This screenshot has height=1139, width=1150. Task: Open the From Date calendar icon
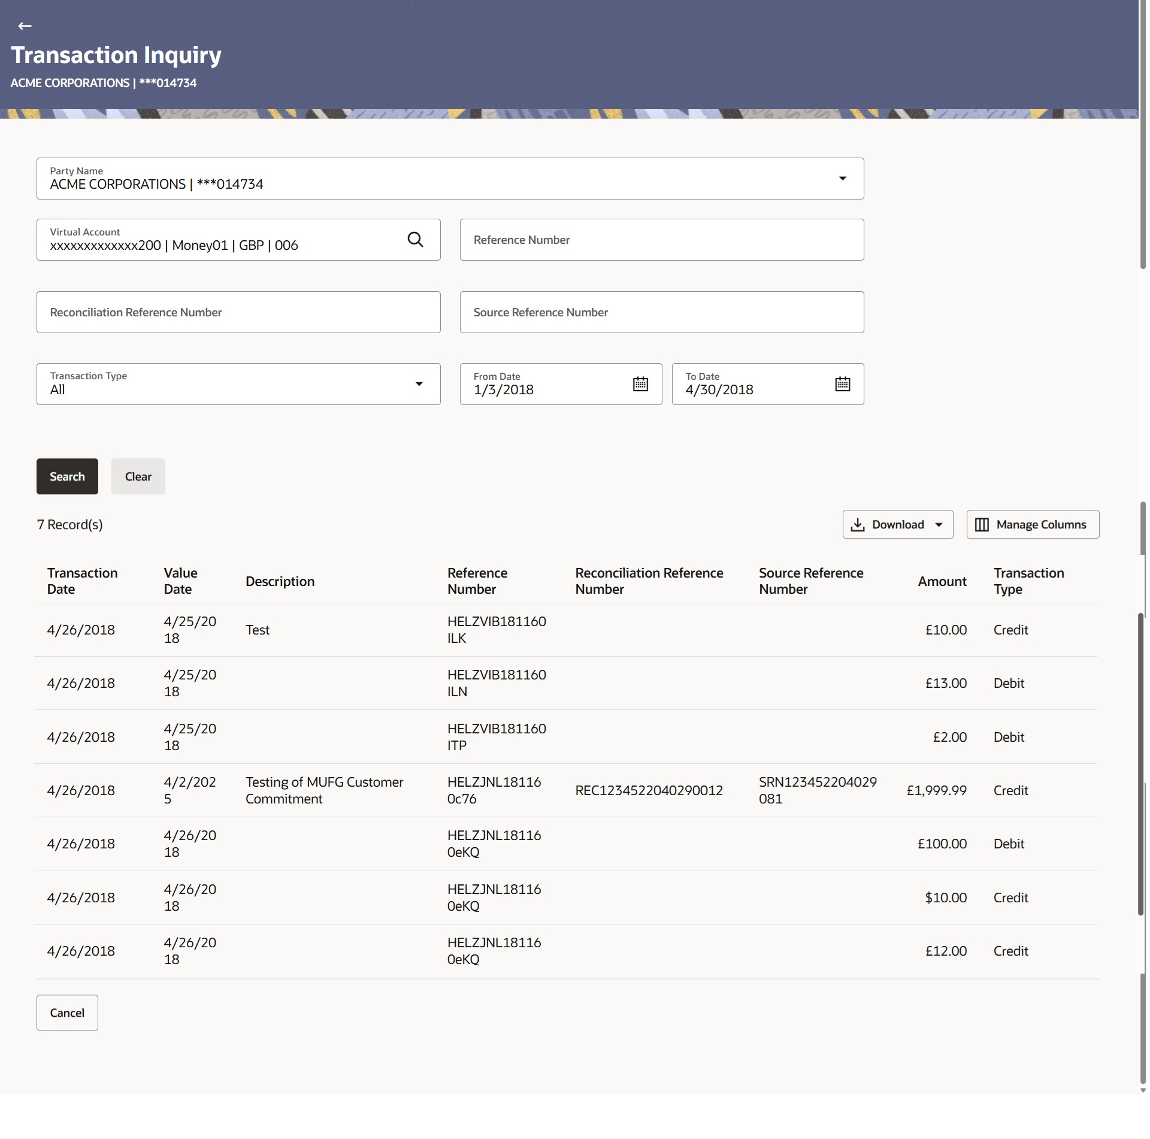(x=640, y=384)
